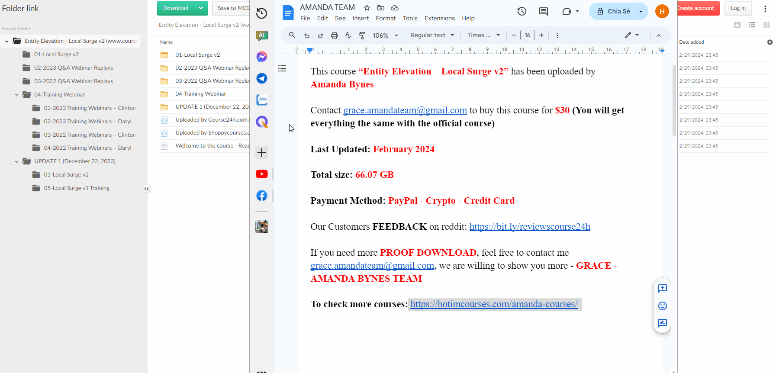Open the hotimcourses.com amanda-courses link
This screenshot has width=776, height=373.
[494, 304]
